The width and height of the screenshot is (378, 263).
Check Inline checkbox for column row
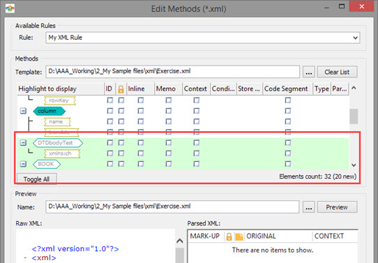click(x=141, y=111)
